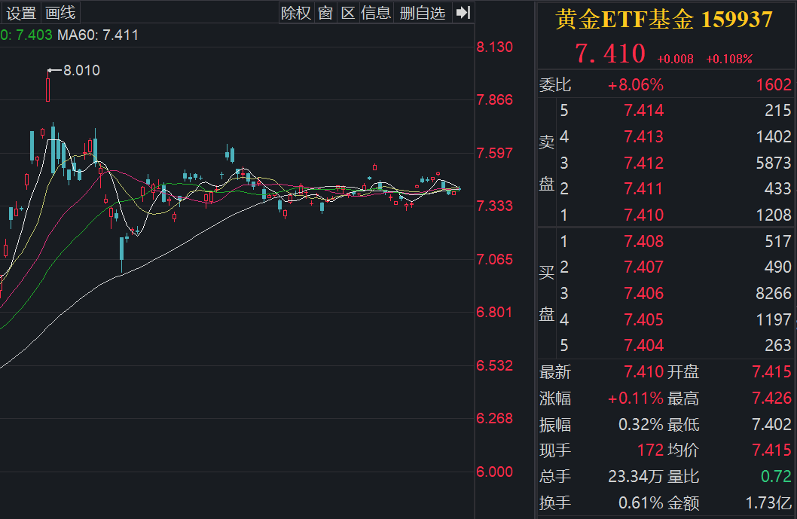Click the 窗 window button
The height and width of the screenshot is (519, 797).
click(325, 13)
